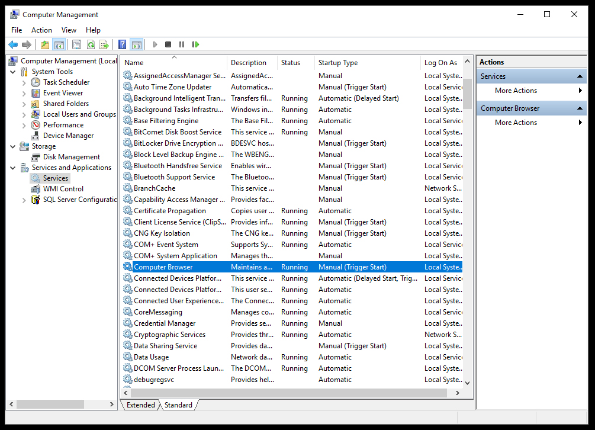Click the SQL Server Configuration icon
Image resolution: width=595 pixels, height=430 pixels.
pos(36,200)
